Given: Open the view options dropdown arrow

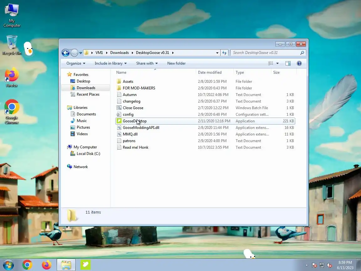Looking at the screenshot, I should (277, 63).
